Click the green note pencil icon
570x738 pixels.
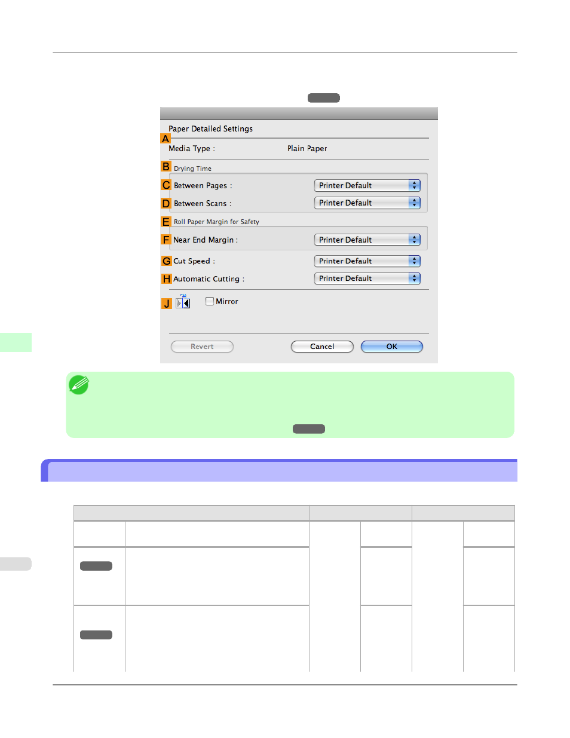click(x=79, y=385)
